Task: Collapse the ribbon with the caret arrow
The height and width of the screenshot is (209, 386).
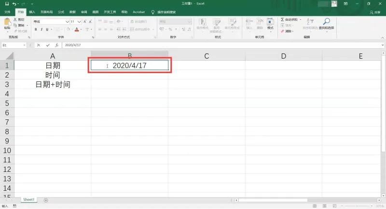Action: 382,38
